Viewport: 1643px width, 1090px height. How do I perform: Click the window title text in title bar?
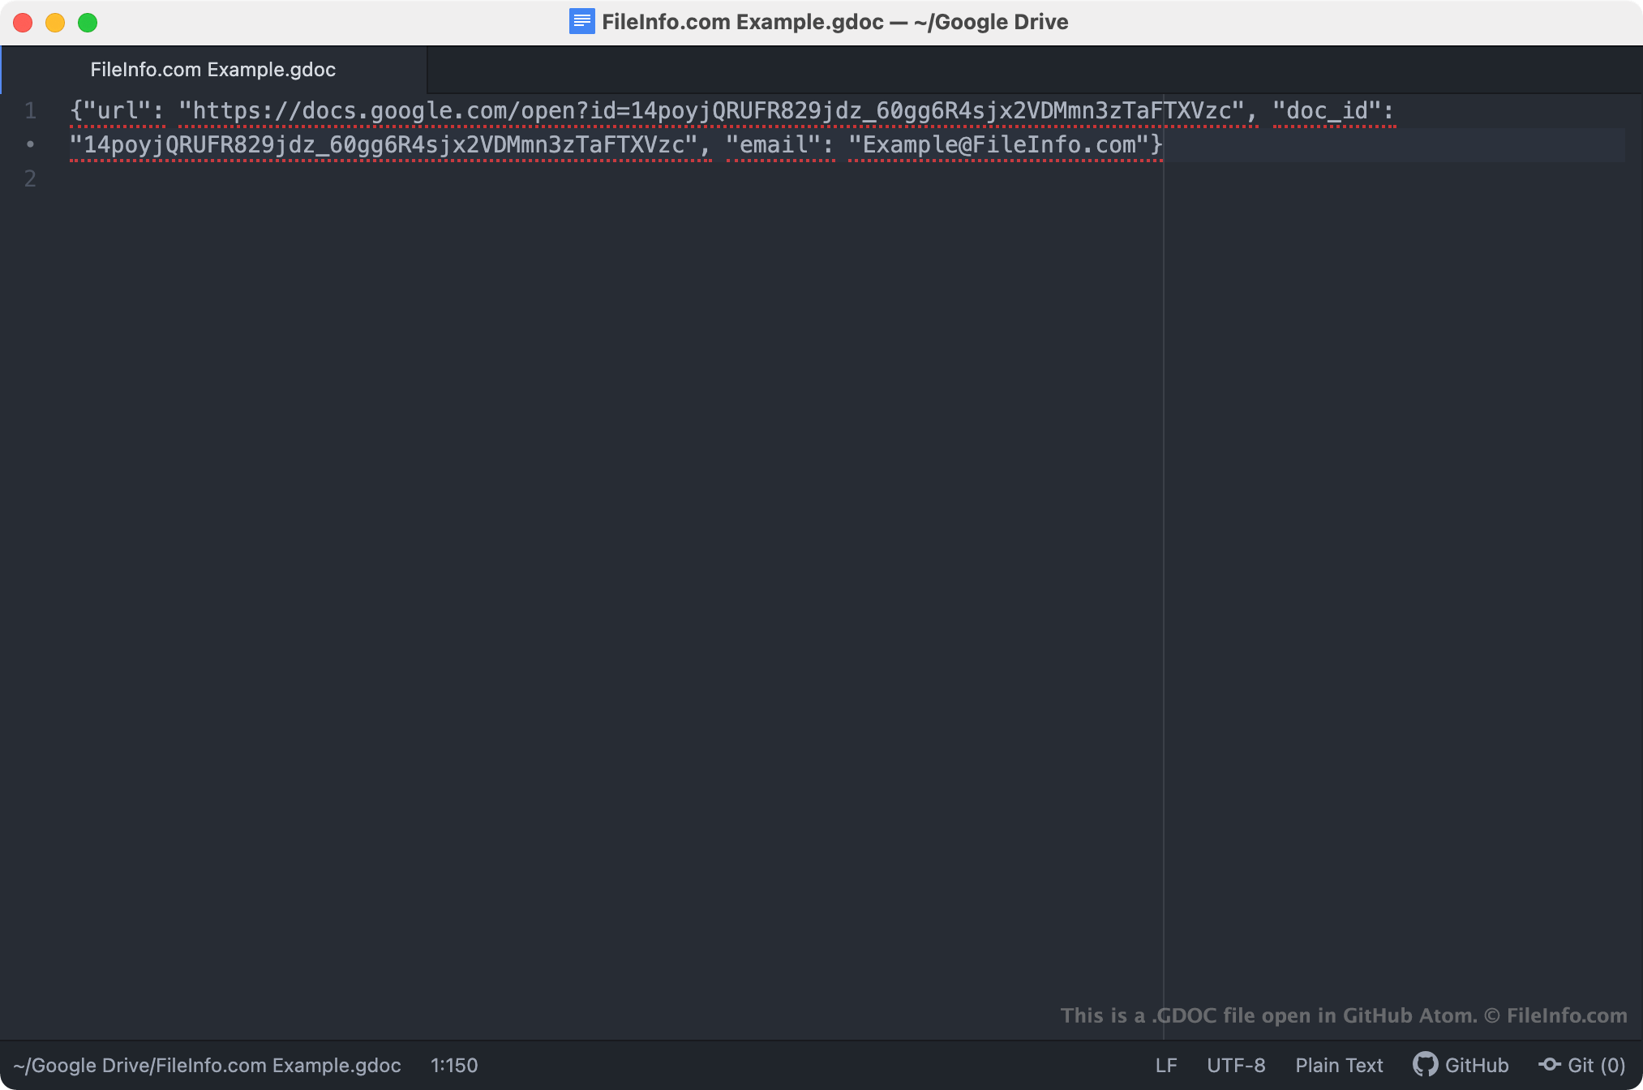pyautogui.click(x=834, y=22)
